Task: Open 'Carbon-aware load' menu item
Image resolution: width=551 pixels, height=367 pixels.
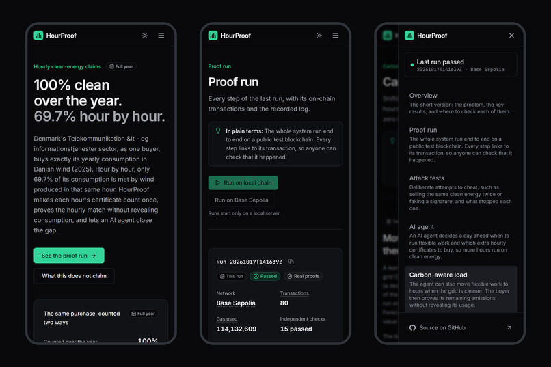Action: pyautogui.click(x=461, y=289)
